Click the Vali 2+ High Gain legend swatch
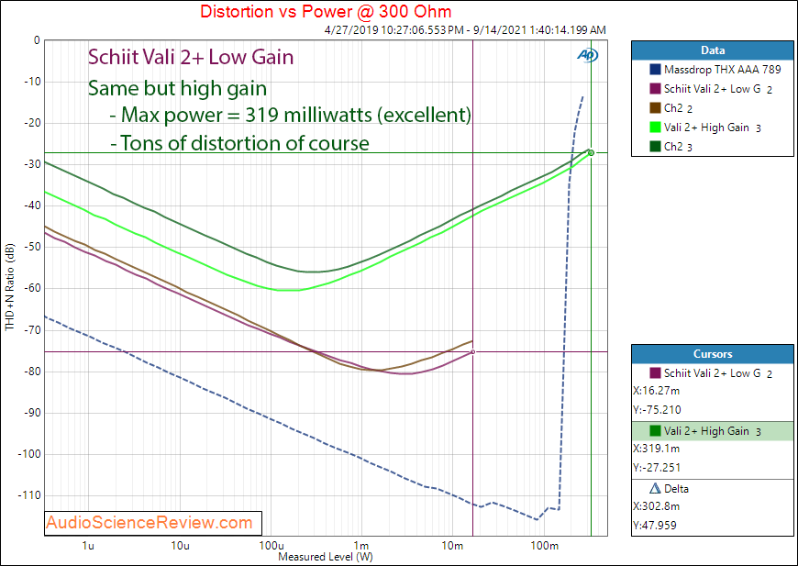798x566 pixels. (655, 128)
